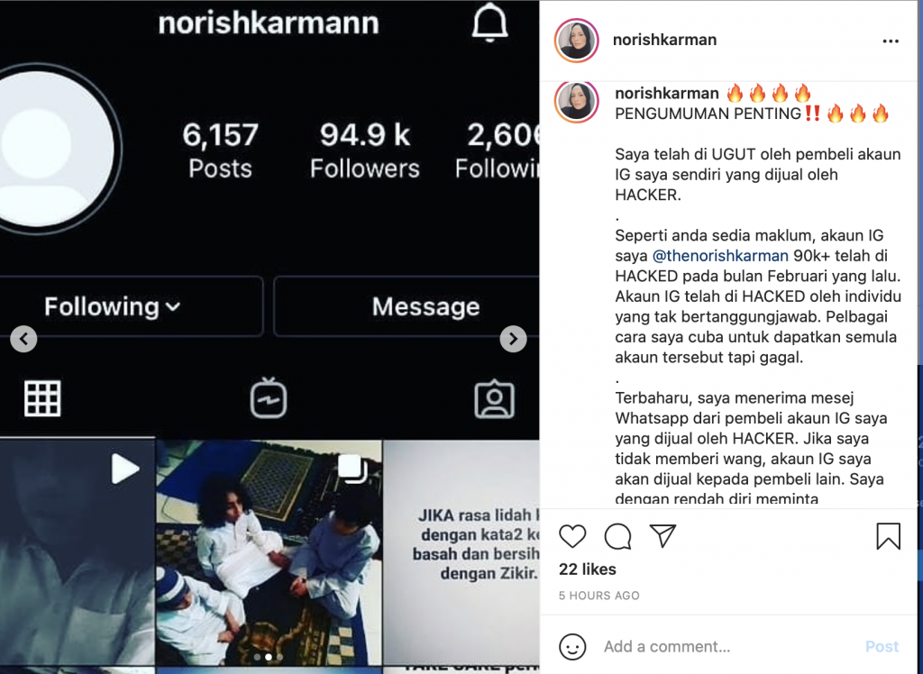The width and height of the screenshot is (923, 674).
Task: Open comments via speech bubble icon
Action: pyautogui.click(x=617, y=536)
